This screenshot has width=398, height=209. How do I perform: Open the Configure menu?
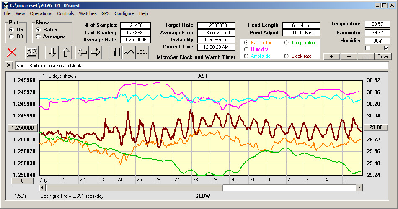(124, 13)
